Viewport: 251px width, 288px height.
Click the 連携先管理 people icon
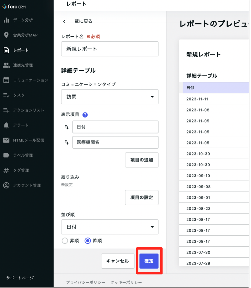pyautogui.click(x=6, y=65)
